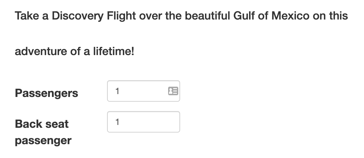Image resolution: width=364 pixels, height=158 pixels.
Task: Click the contact card autofill icon
Action: 173,91
